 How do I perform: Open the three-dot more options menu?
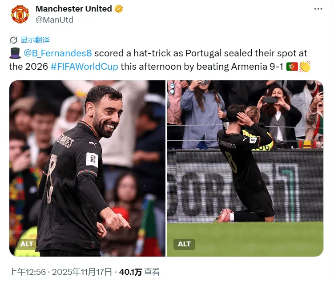tap(318, 9)
